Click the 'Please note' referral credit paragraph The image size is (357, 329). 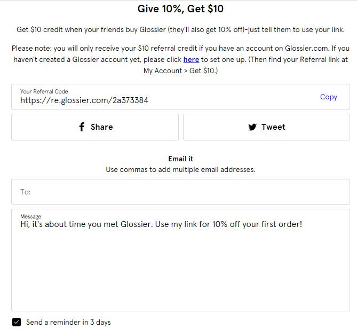click(x=180, y=49)
